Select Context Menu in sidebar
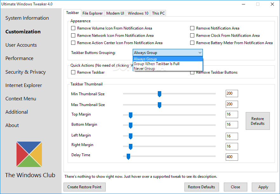Image resolution: width=280 pixels, height=194 pixels. coord(21,99)
